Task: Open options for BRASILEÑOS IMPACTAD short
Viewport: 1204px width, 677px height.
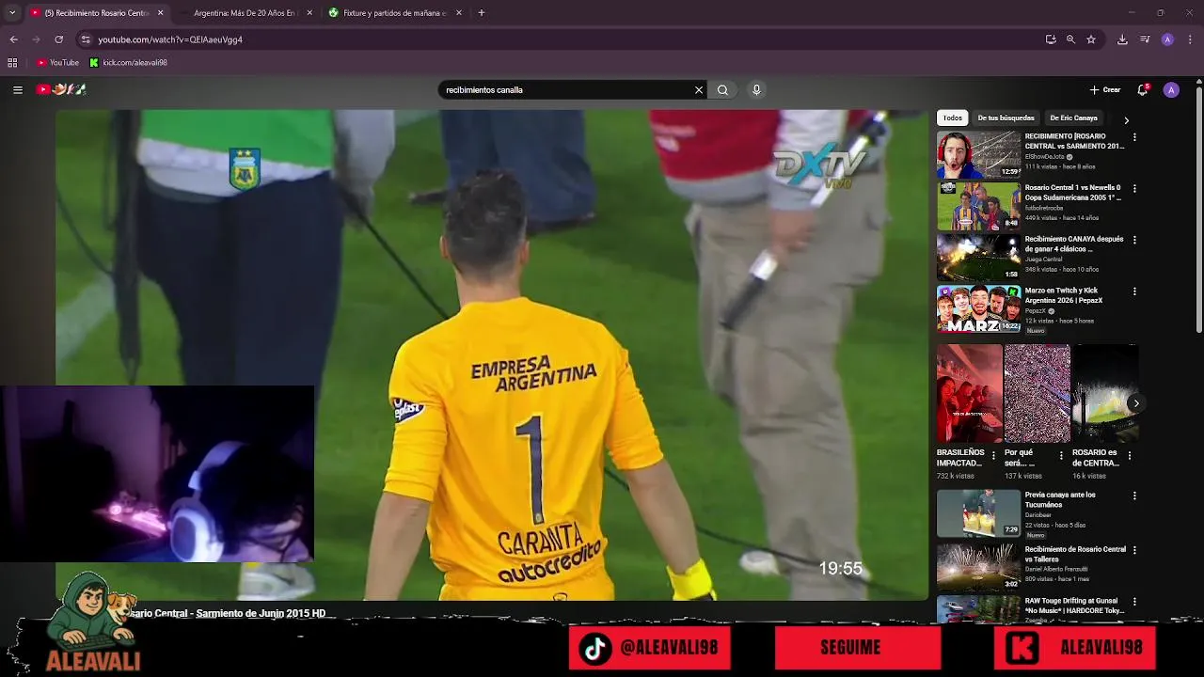Action: coord(993,456)
